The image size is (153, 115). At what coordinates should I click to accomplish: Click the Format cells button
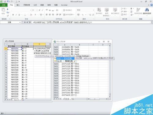pos(124,14)
